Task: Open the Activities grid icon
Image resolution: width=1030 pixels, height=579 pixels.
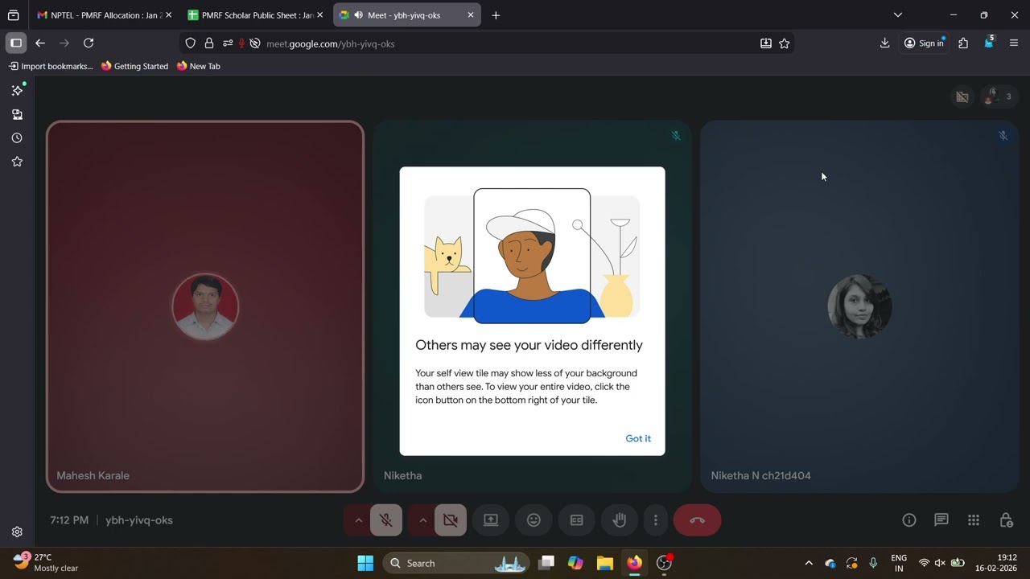Action: tap(974, 520)
